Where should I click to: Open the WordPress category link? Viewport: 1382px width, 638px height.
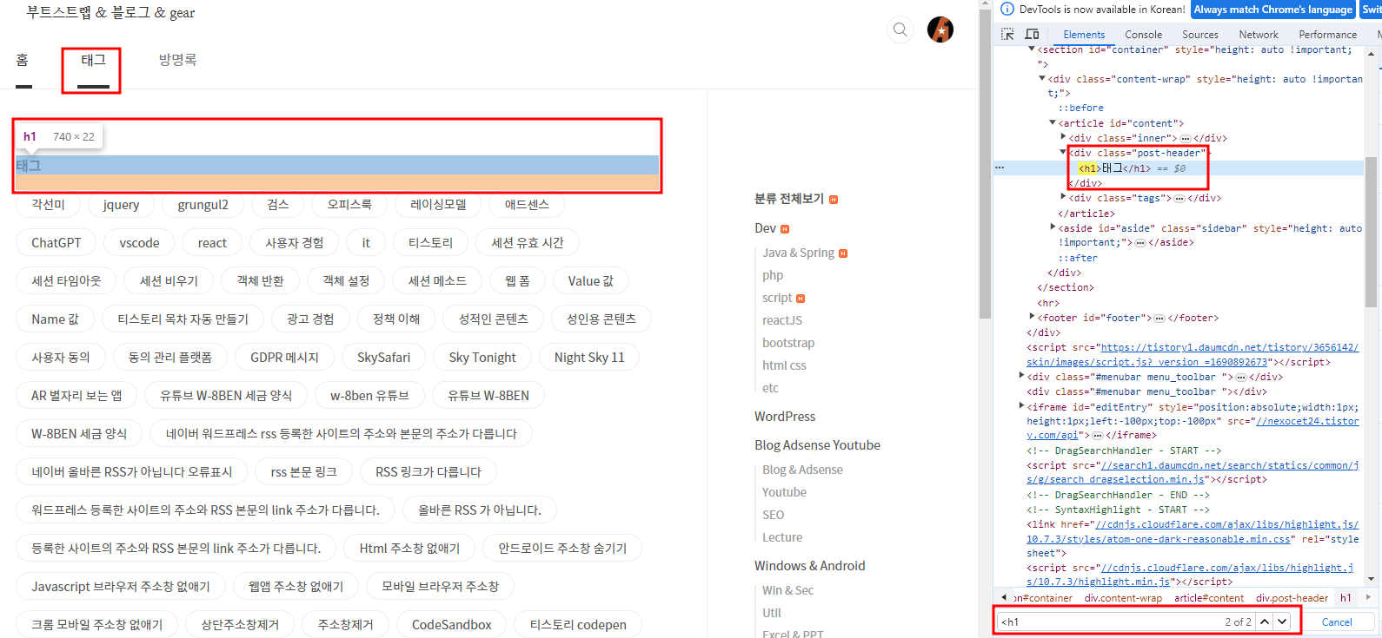tap(785, 417)
